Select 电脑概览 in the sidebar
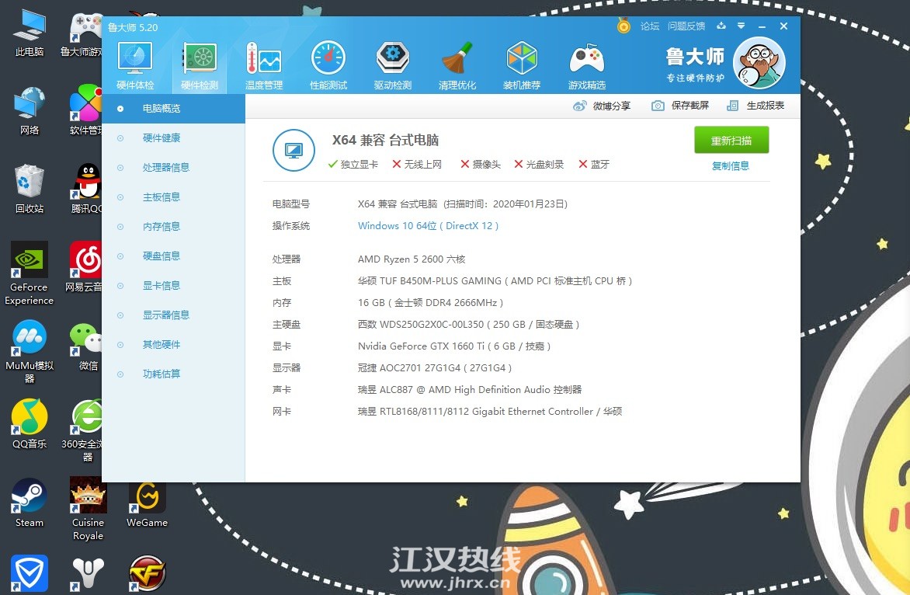Screen dimensions: 910x595 173,109
